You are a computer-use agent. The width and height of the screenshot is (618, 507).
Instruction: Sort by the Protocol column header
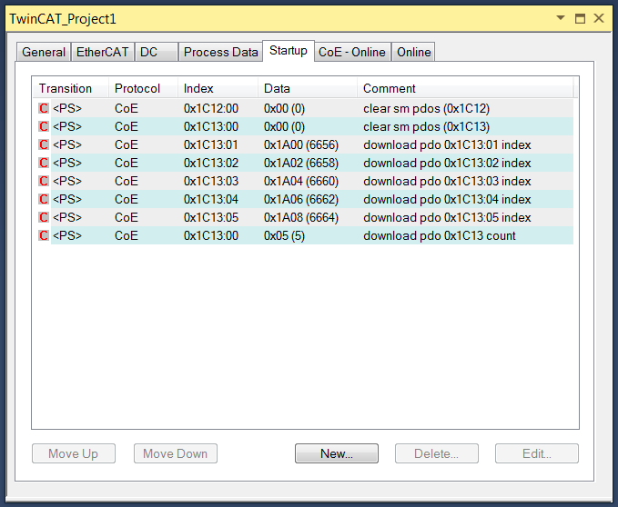coord(143,88)
